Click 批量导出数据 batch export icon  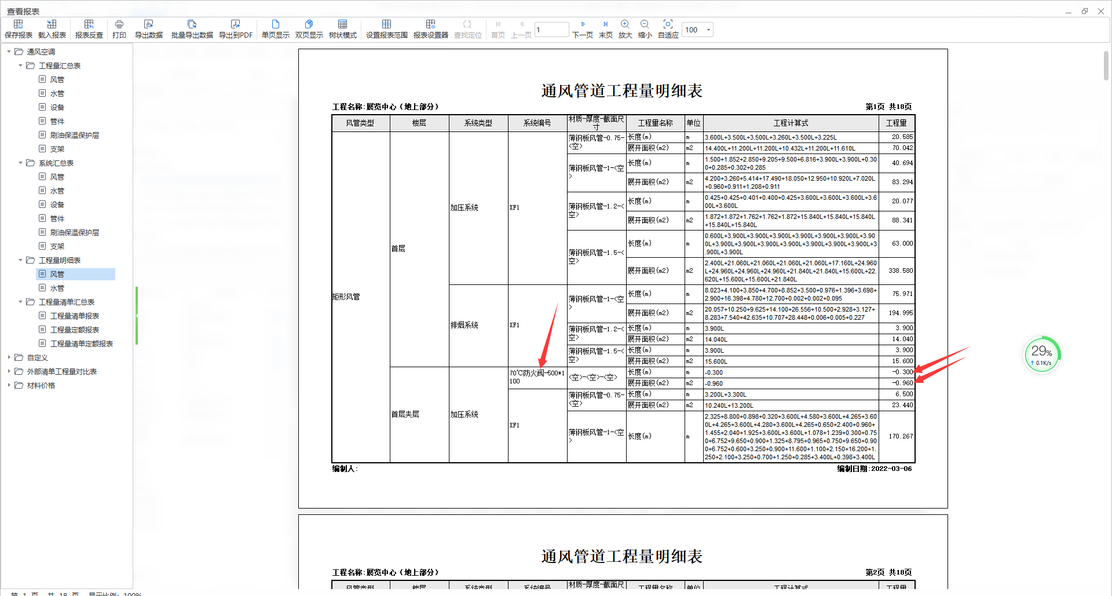pos(192,24)
